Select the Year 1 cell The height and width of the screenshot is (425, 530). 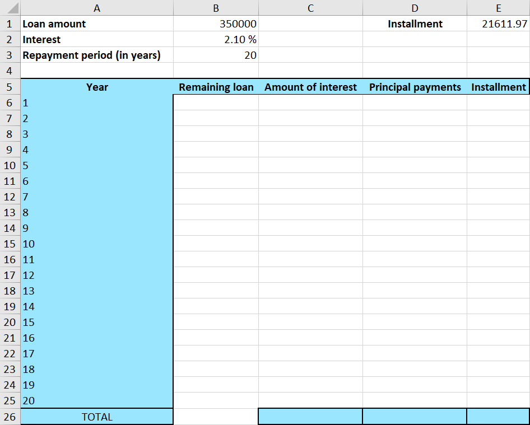(x=97, y=102)
